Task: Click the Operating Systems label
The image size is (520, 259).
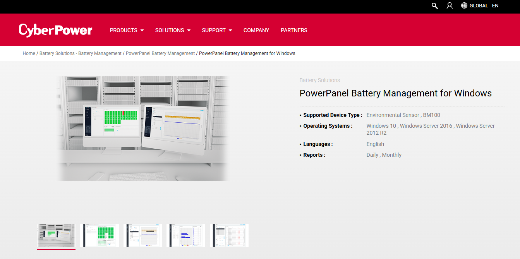Action: (328, 126)
